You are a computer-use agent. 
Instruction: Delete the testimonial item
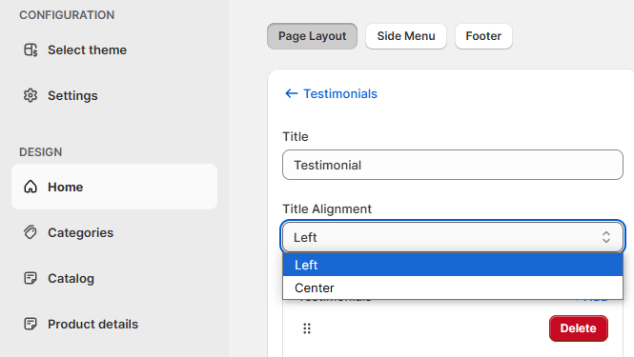(x=578, y=328)
